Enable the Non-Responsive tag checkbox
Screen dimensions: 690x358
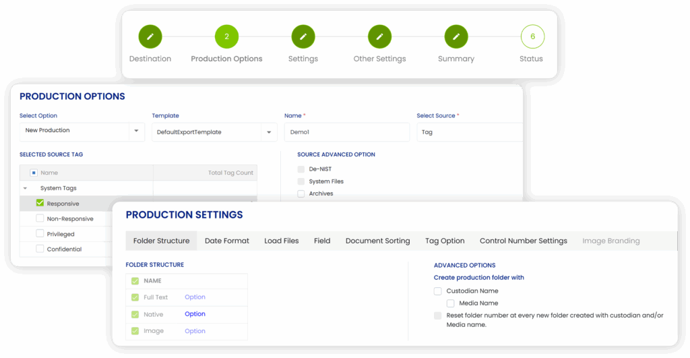40,218
